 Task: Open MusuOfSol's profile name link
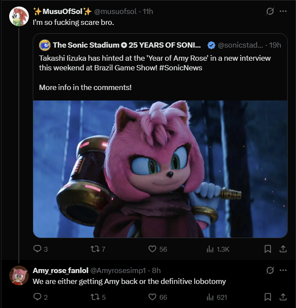click(62, 11)
